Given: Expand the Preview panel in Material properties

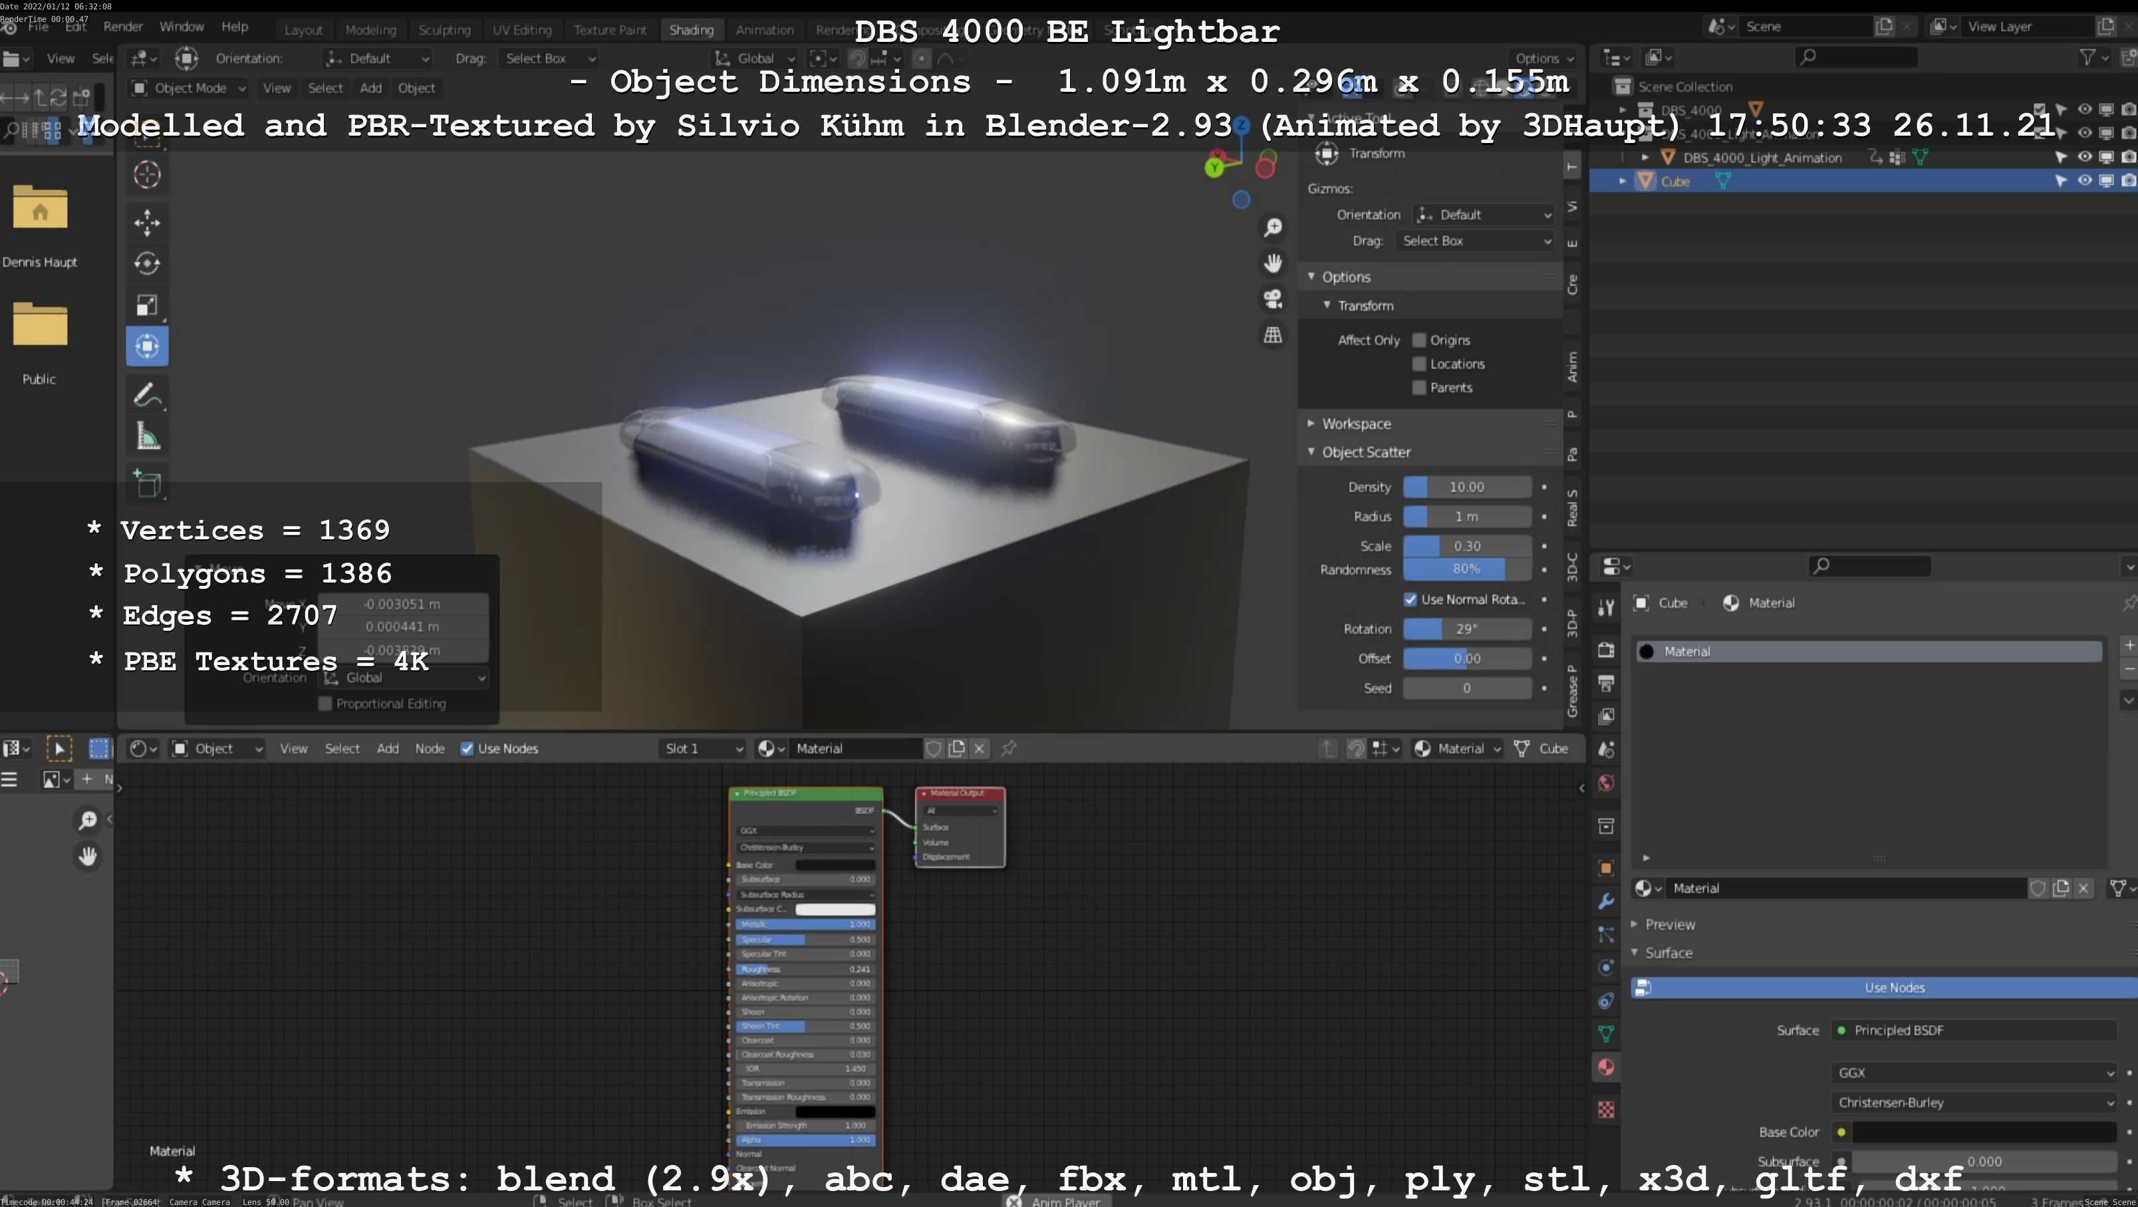Looking at the screenshot, I should (1670, 925).
